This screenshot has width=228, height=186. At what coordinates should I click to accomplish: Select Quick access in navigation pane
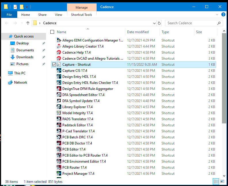tap(24, 36)
